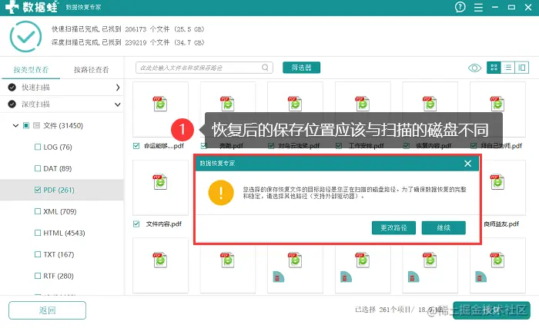Select the PDF thumbnail above 拜自己为师.pdf
The width and height of the screenshot is (539, 328).
click(497, 104)
